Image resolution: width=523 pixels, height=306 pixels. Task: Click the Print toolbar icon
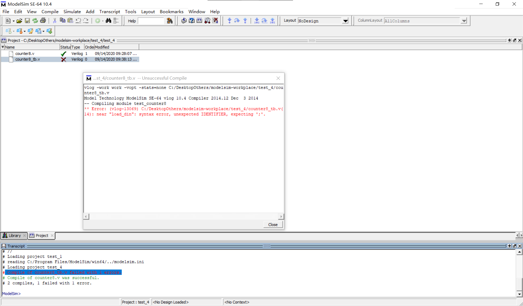[43, 21]
